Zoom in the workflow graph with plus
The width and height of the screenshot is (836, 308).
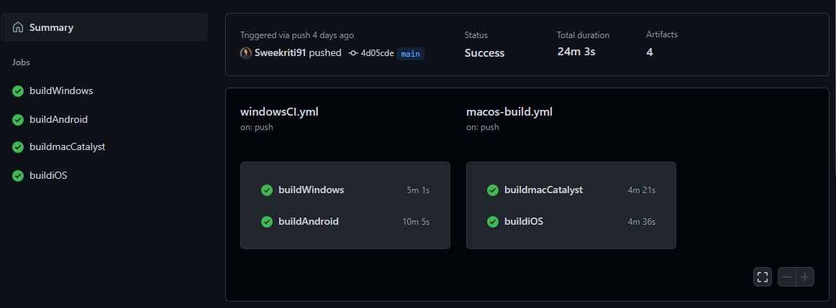coord(805,276)
